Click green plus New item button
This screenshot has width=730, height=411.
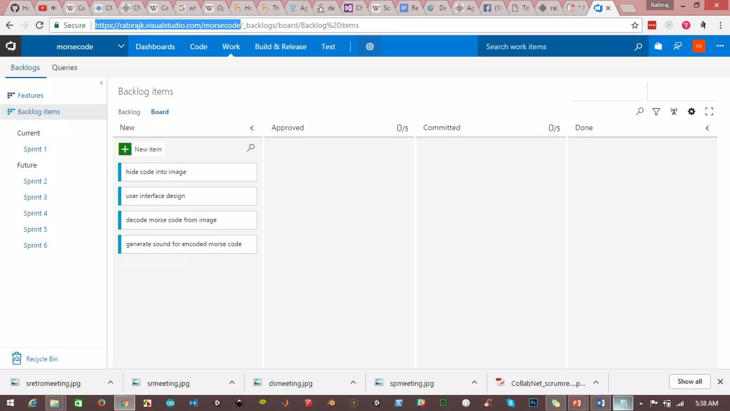point(125,149)
